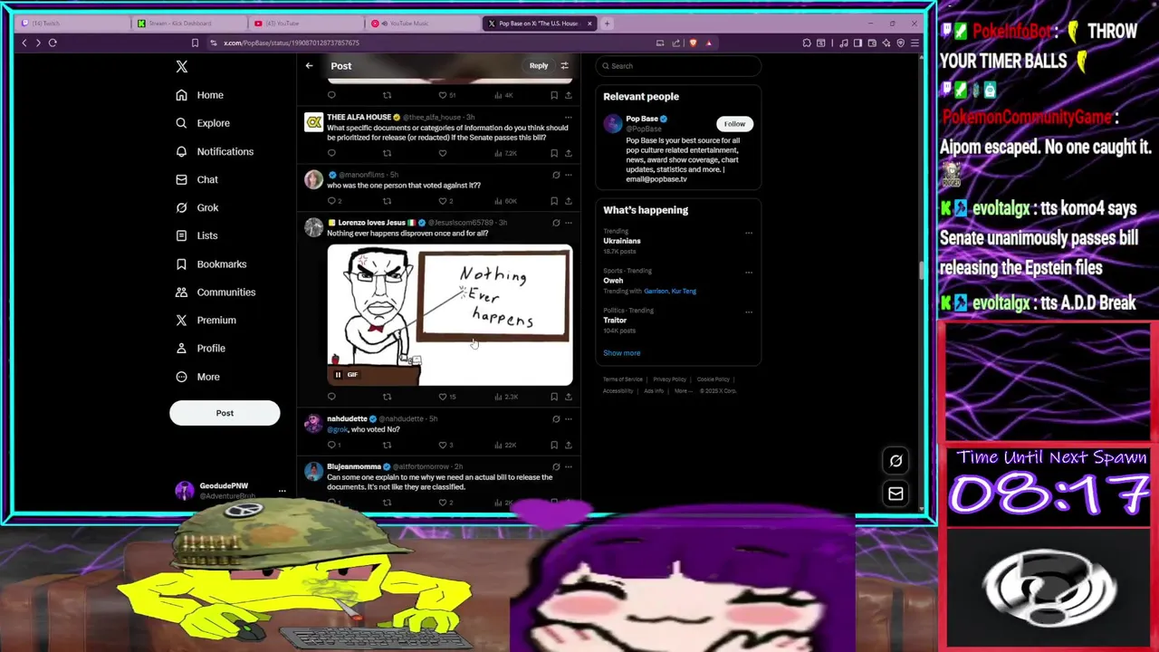The image size is (1159, 652).
Task: Ask Grok about Lorenzo loves Jesus post
Action: [556, 223]
